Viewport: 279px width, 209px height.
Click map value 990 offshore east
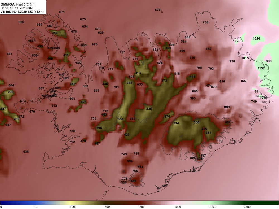(x=269, y=61)
